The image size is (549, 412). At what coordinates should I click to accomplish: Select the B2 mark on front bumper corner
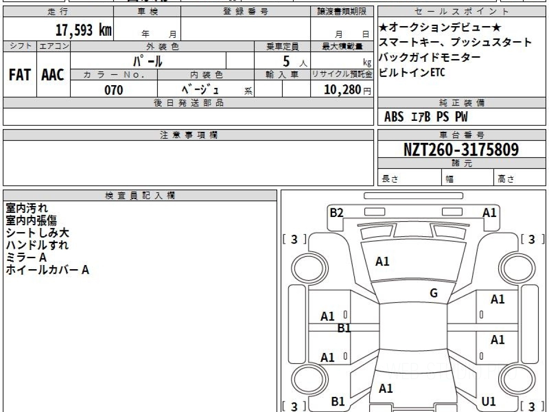(x=336, y=212)
